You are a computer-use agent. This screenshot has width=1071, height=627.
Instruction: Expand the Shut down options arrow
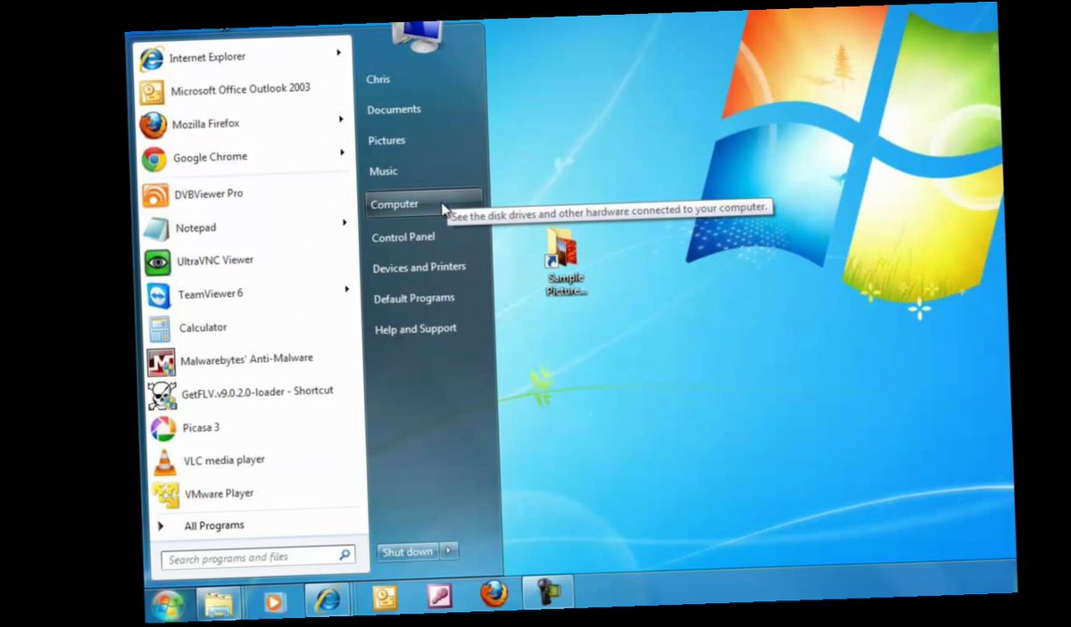[450, 551]
